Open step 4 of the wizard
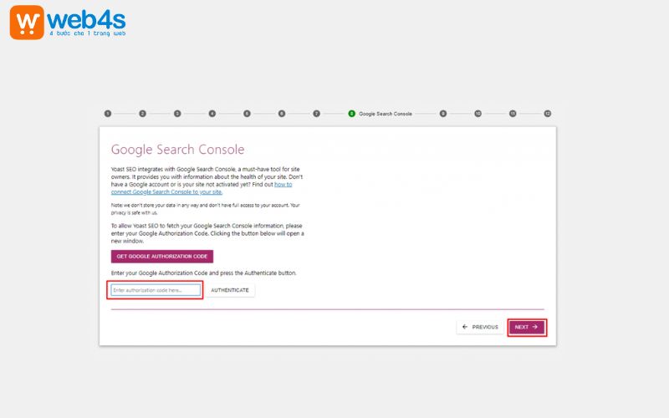The height and width of the screenshot is (418, 669). [212, 113]
